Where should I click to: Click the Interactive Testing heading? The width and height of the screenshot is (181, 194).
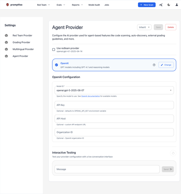[x=64, y=152]
